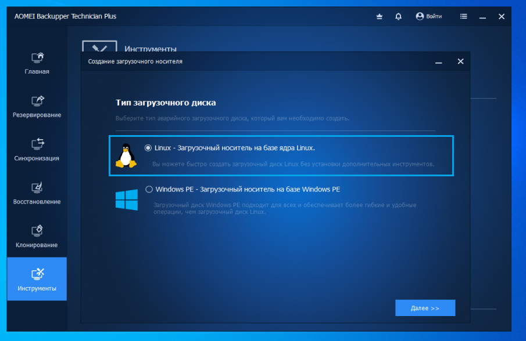Minimize the bootable media dialog
526x341 pixels.
(438, 62)
